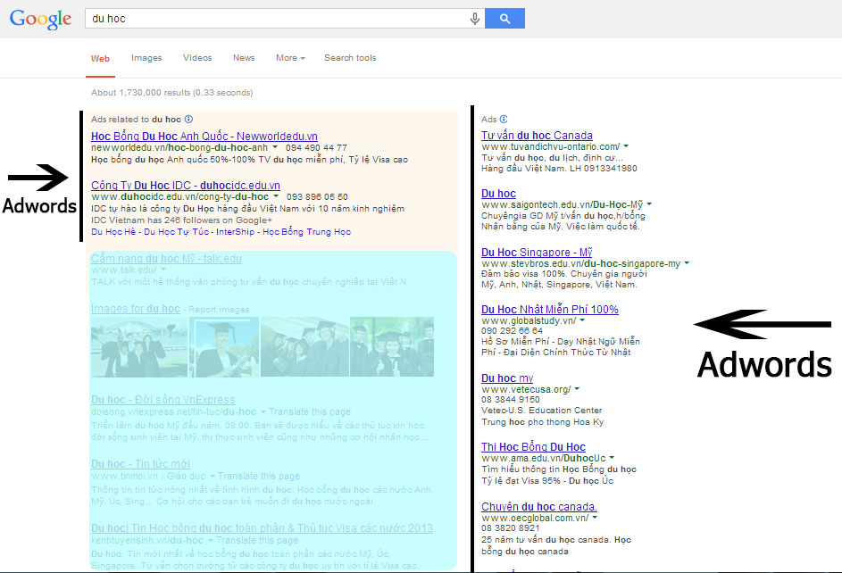Open fourth image thumbnail of graduates
The image size is (842, 573).
pyautogui.click(x=391, y=346)
